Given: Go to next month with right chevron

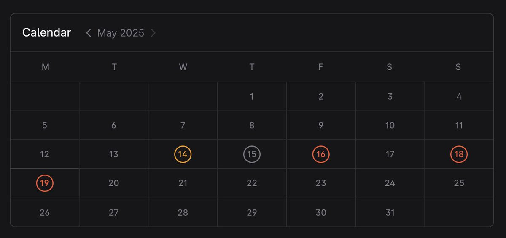Looking at the screenshot, I should click(x=153, y=33).
